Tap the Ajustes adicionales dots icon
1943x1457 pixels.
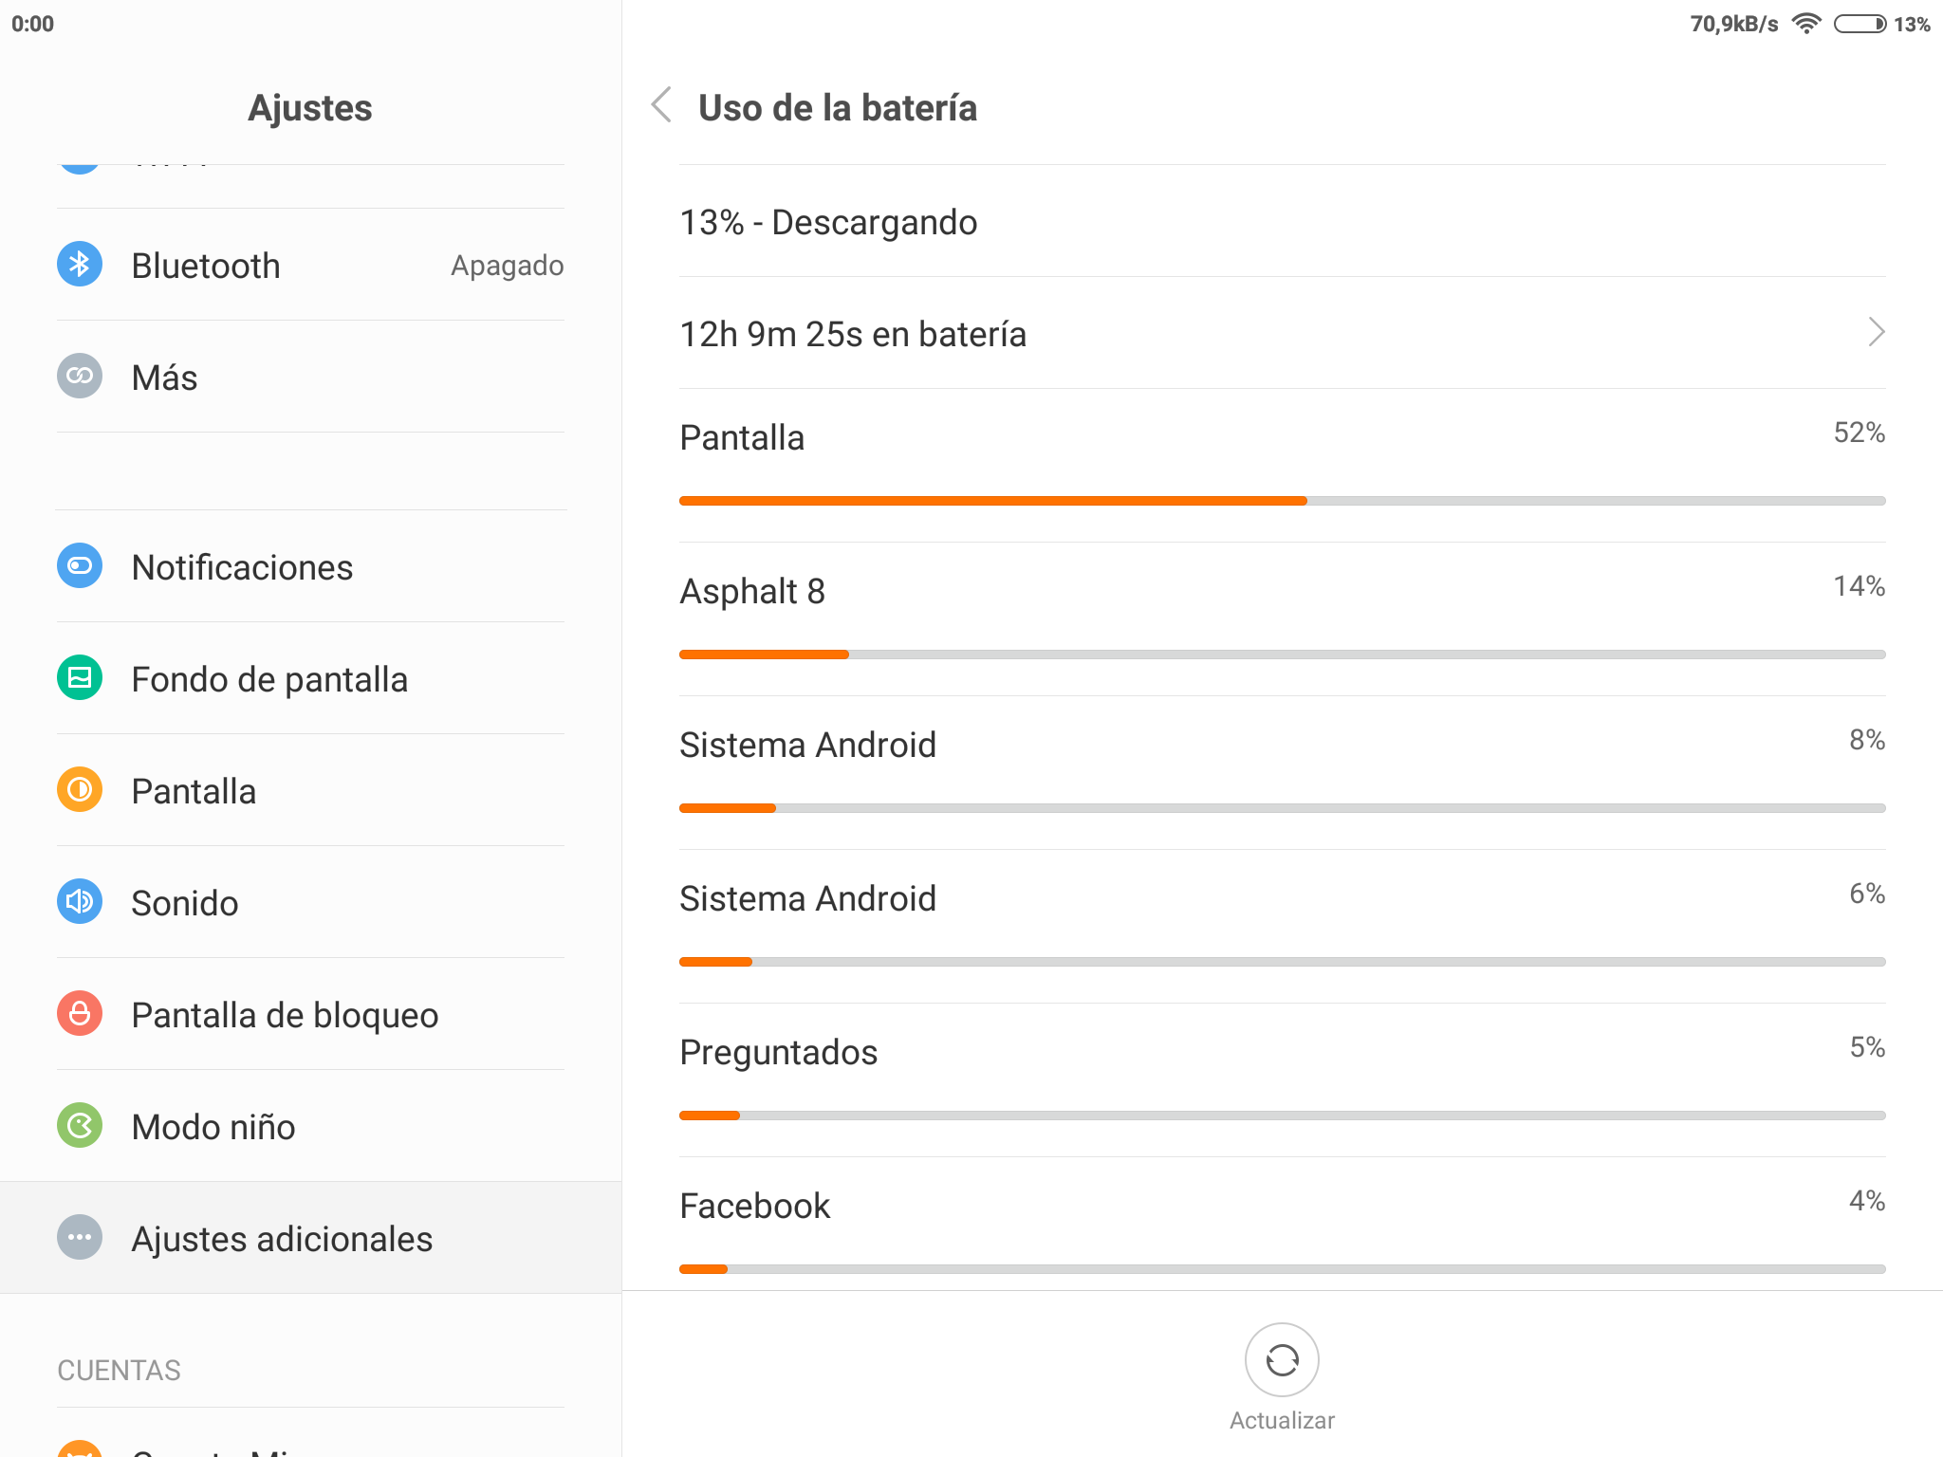point(80,1238)
